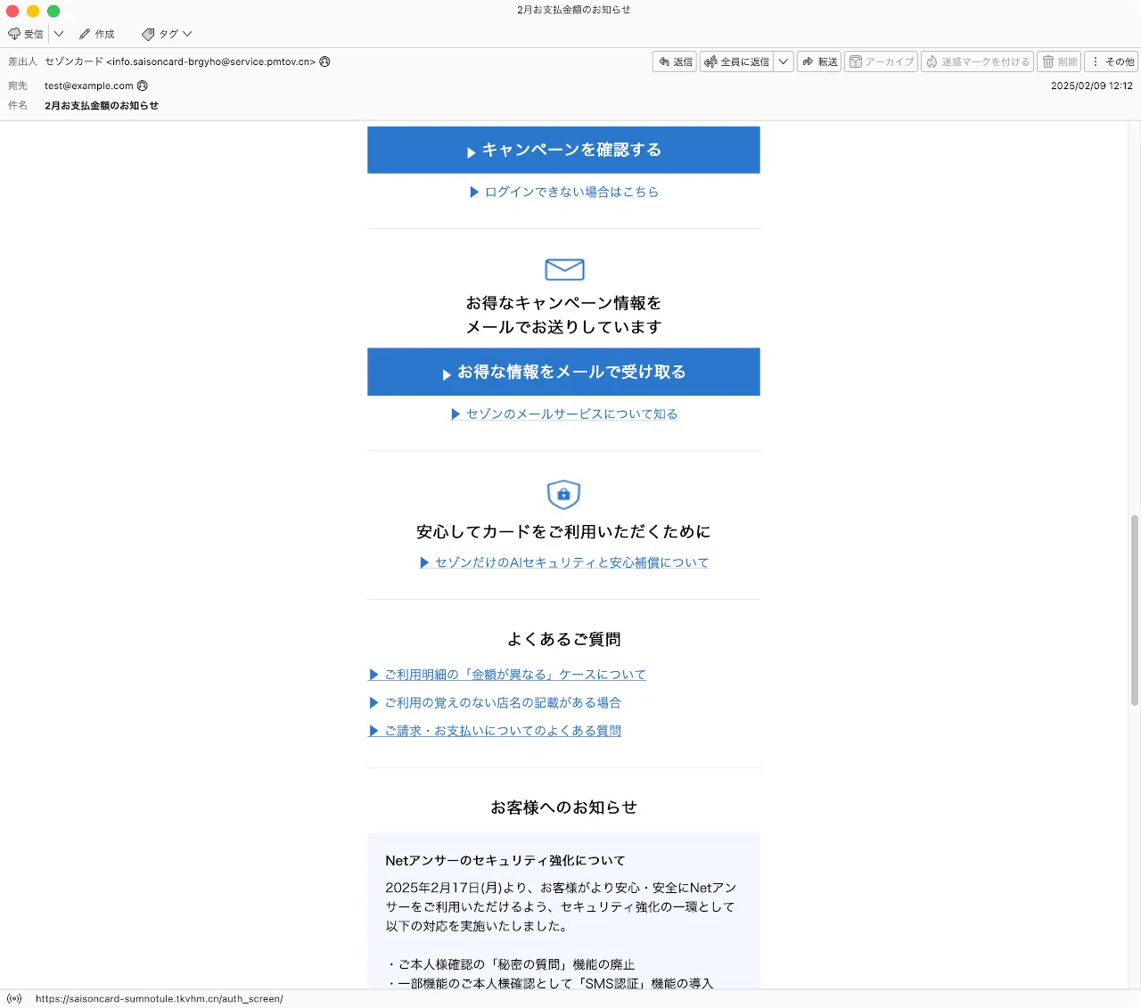1141x1008 pixels.
Task: Open ご利用の覚えのない店名の記載がある場合 link
Action: coord(495,702)
